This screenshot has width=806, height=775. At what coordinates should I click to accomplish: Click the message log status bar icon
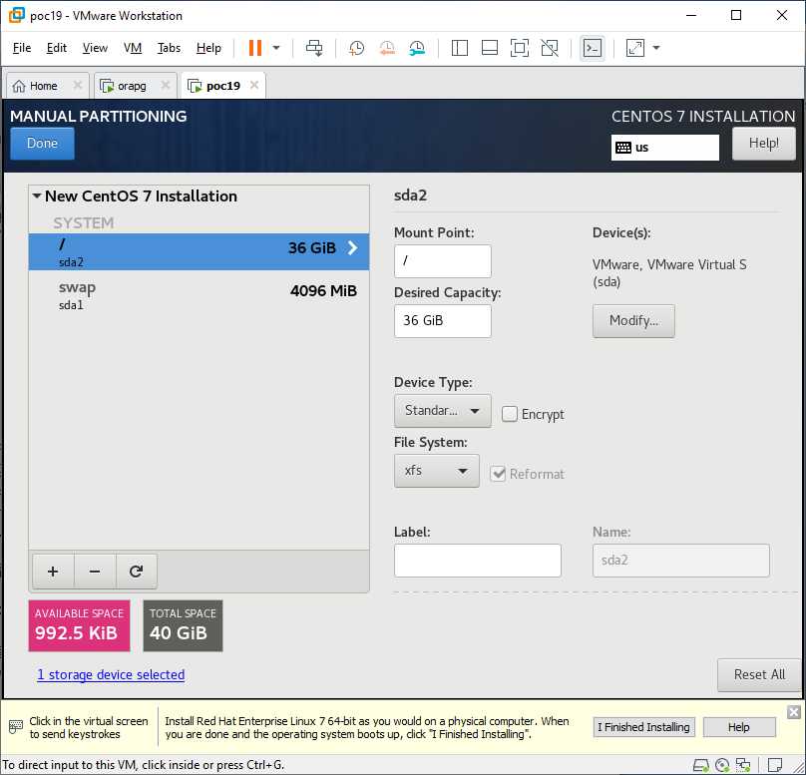point(775,765)
